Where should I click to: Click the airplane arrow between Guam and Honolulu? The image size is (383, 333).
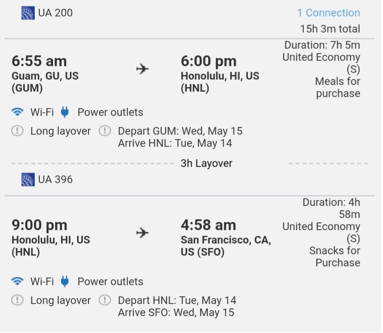tap(142, 69)
